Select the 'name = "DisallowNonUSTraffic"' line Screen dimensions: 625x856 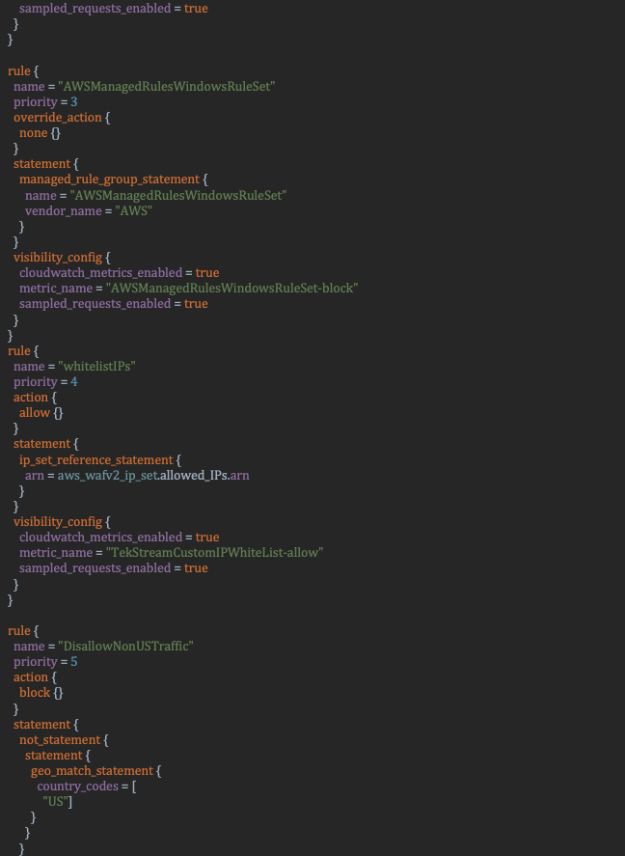(103, 647)
